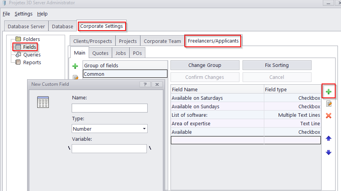This screenshot has width=341, height=191.
Task: Select the Fields tree item label
Action: pos(29,47)
